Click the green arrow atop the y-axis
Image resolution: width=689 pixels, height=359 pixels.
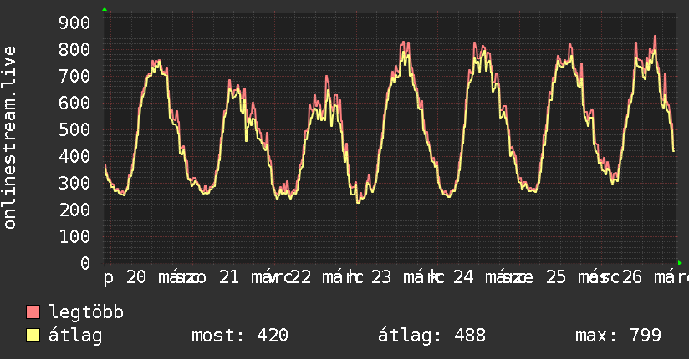[105, 9]
